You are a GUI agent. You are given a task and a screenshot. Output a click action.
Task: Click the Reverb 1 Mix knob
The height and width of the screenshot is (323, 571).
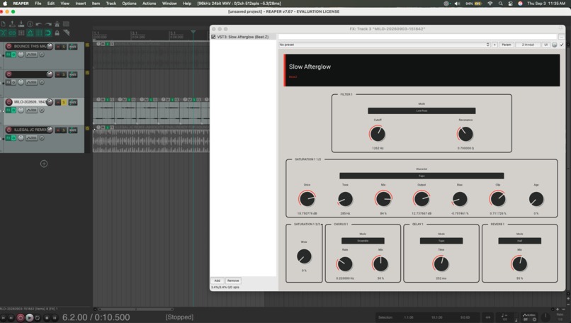(519, 263)
